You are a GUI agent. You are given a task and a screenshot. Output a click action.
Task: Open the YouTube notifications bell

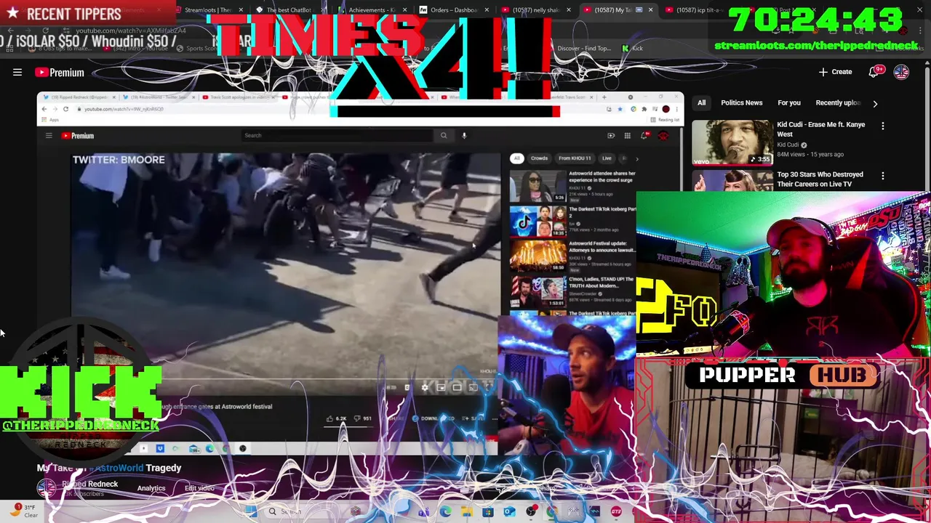(x=874, y=72)
